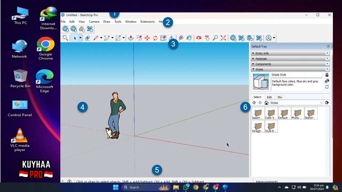Screen dimensions: 342x192
Task: Click Extension Warehouse icon in upper toolbar
Action: (90, 29)
